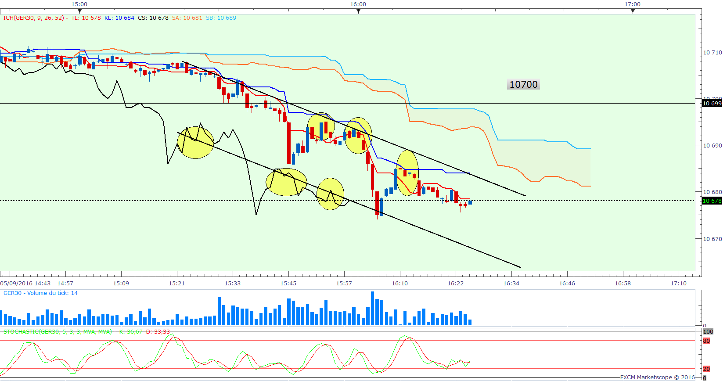The width and height of the screenshot is (727, 381).
Task: Click the 10 670 price axis label
Action: click(x=713, y=239)
